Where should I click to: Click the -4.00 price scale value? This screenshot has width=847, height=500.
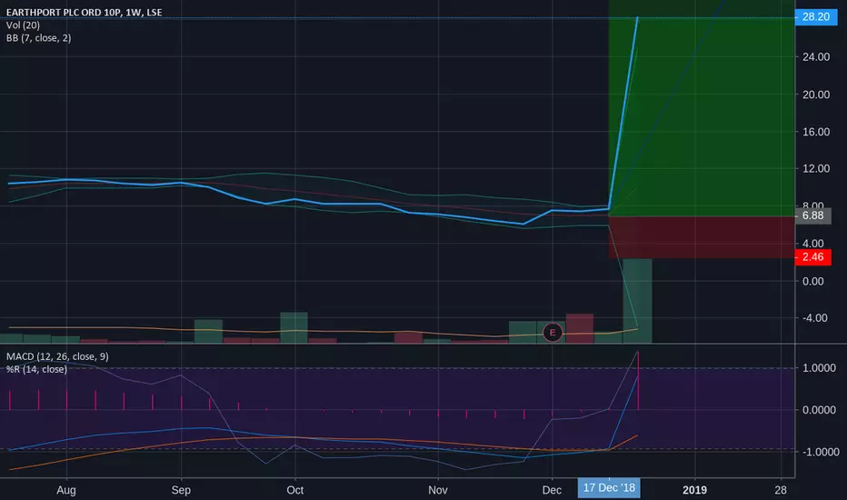tap(814, 318)
